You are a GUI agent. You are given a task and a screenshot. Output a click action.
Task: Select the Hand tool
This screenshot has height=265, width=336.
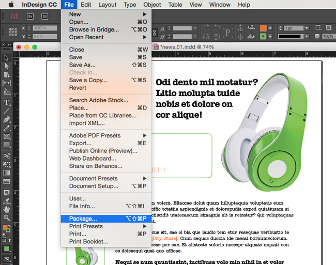click(x=6, y=209)
